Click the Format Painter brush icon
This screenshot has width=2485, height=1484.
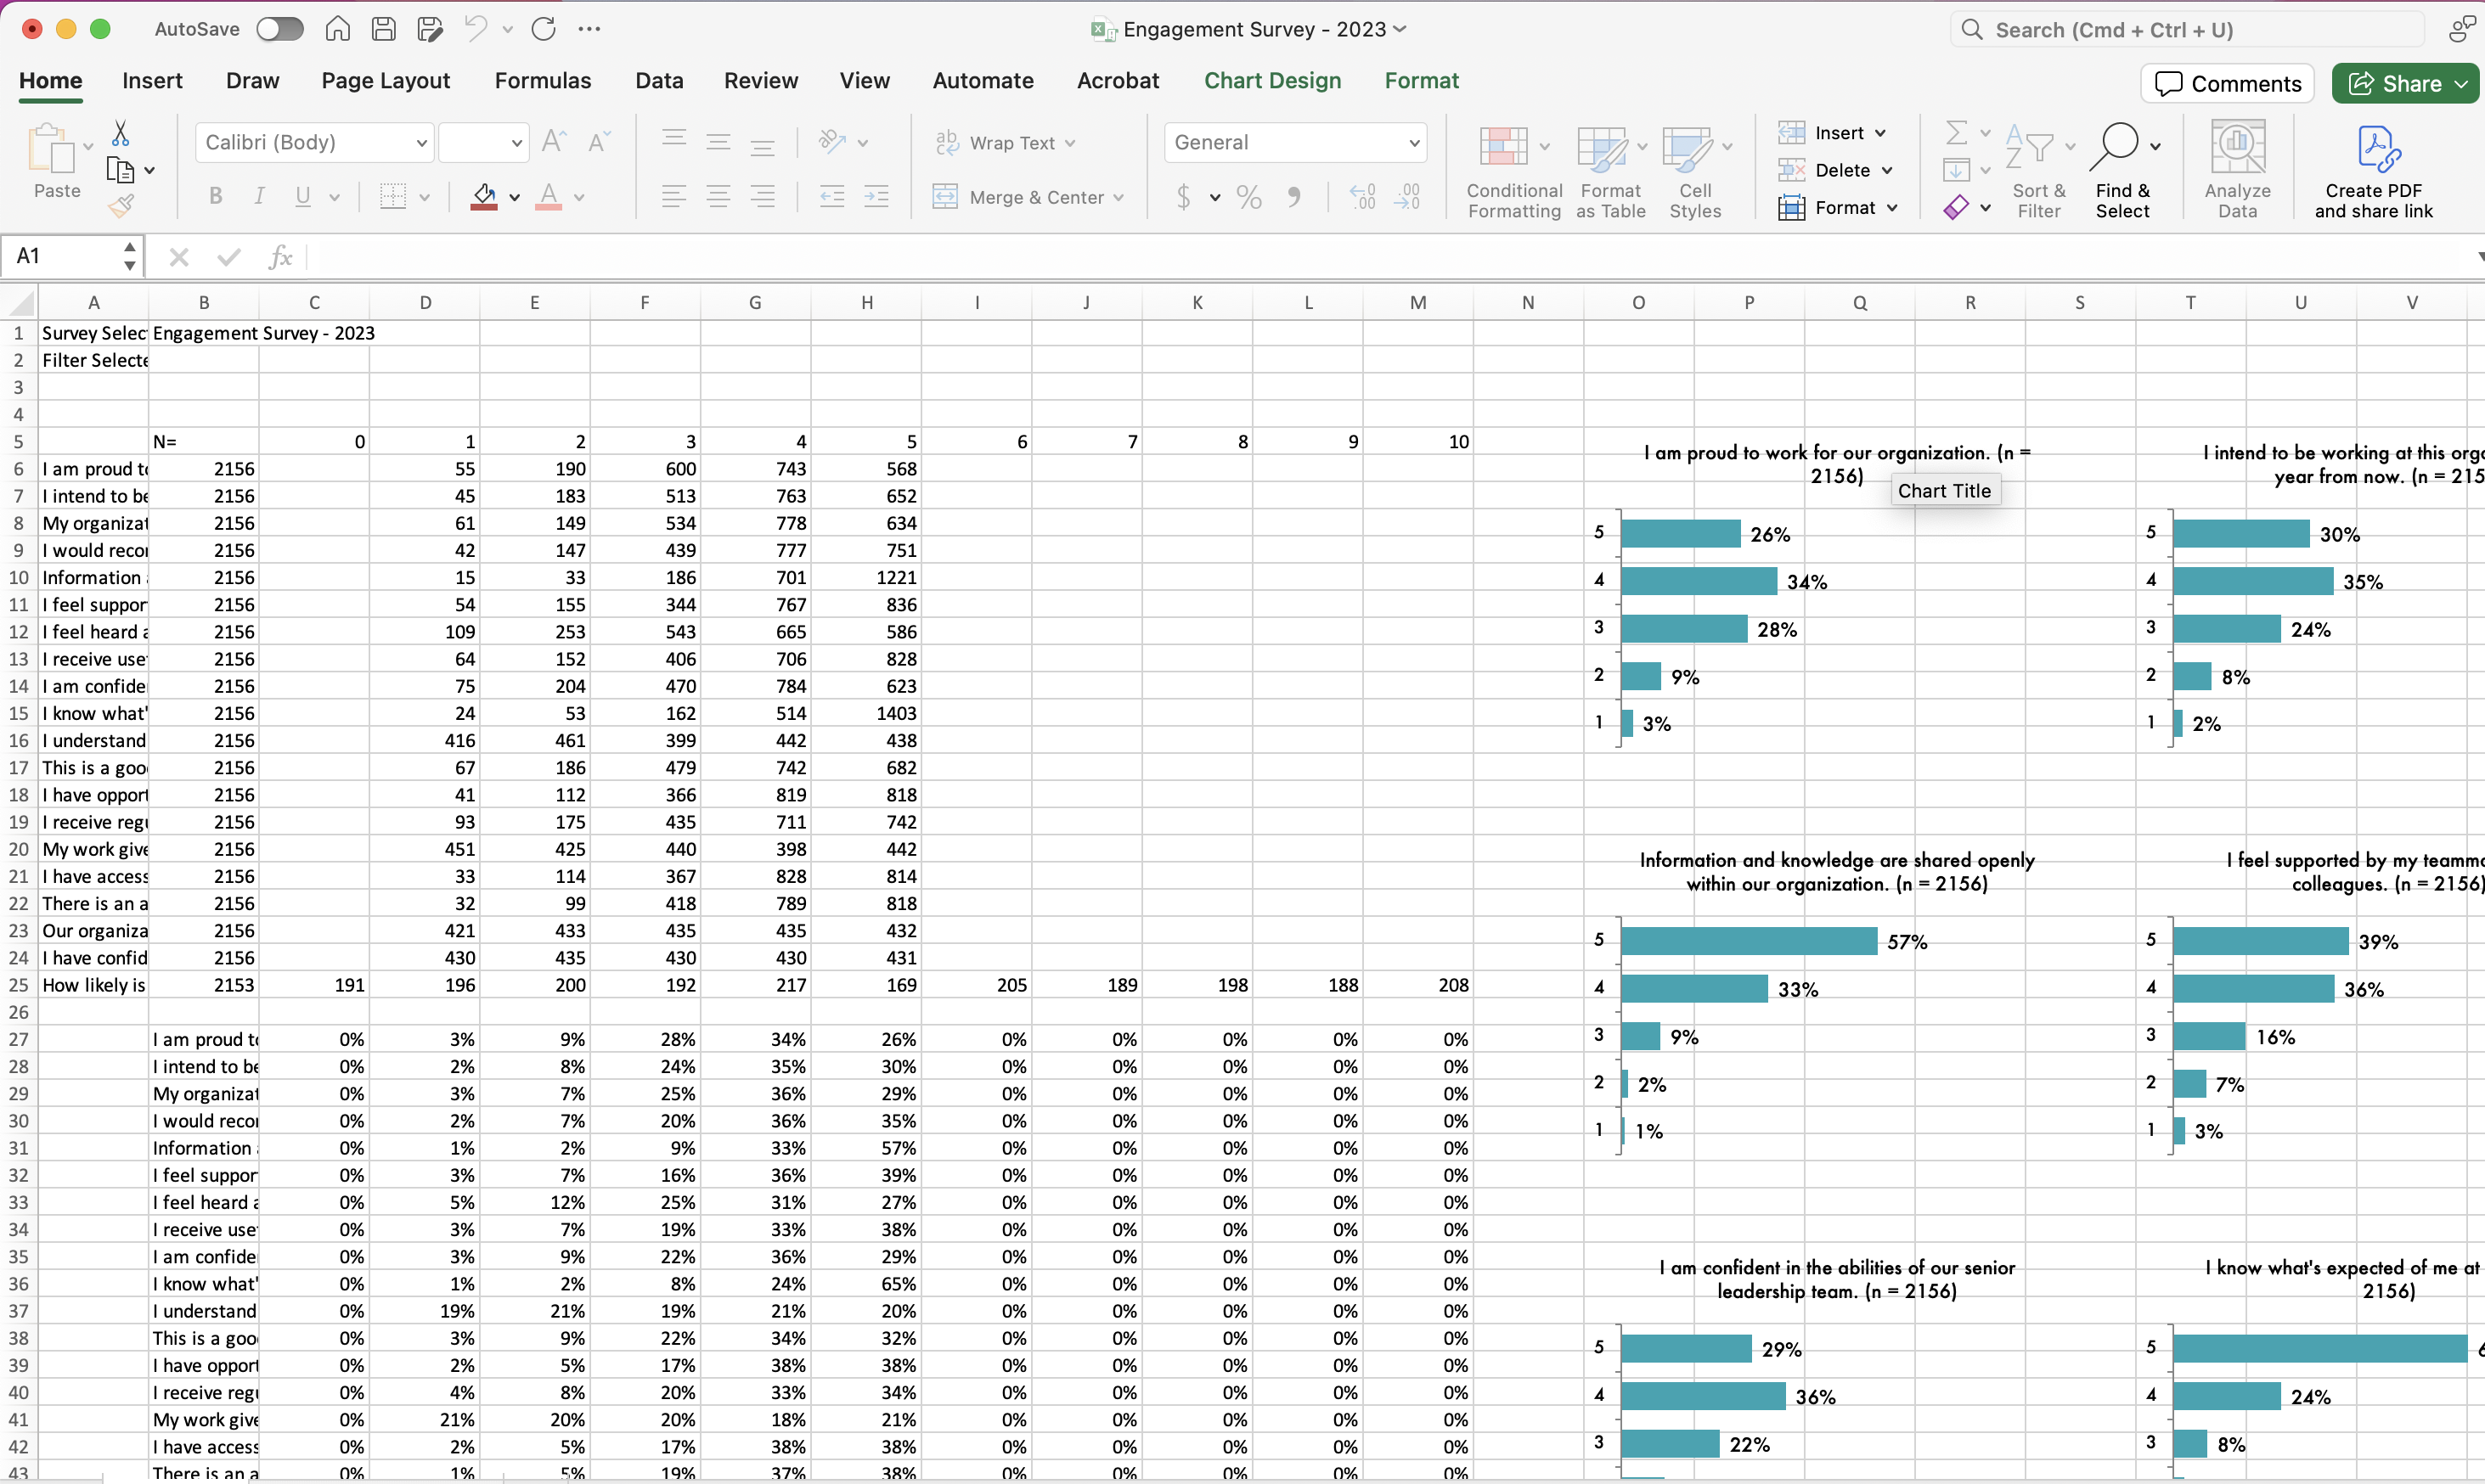(121, 206)
